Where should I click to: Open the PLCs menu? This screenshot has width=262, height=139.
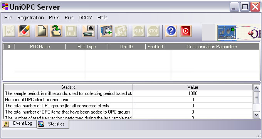coord(54,18)
